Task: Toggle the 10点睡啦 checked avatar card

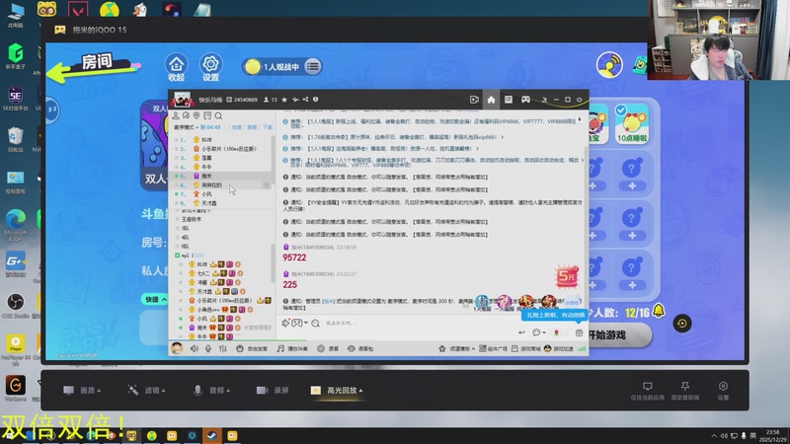Action: (632, 124)
